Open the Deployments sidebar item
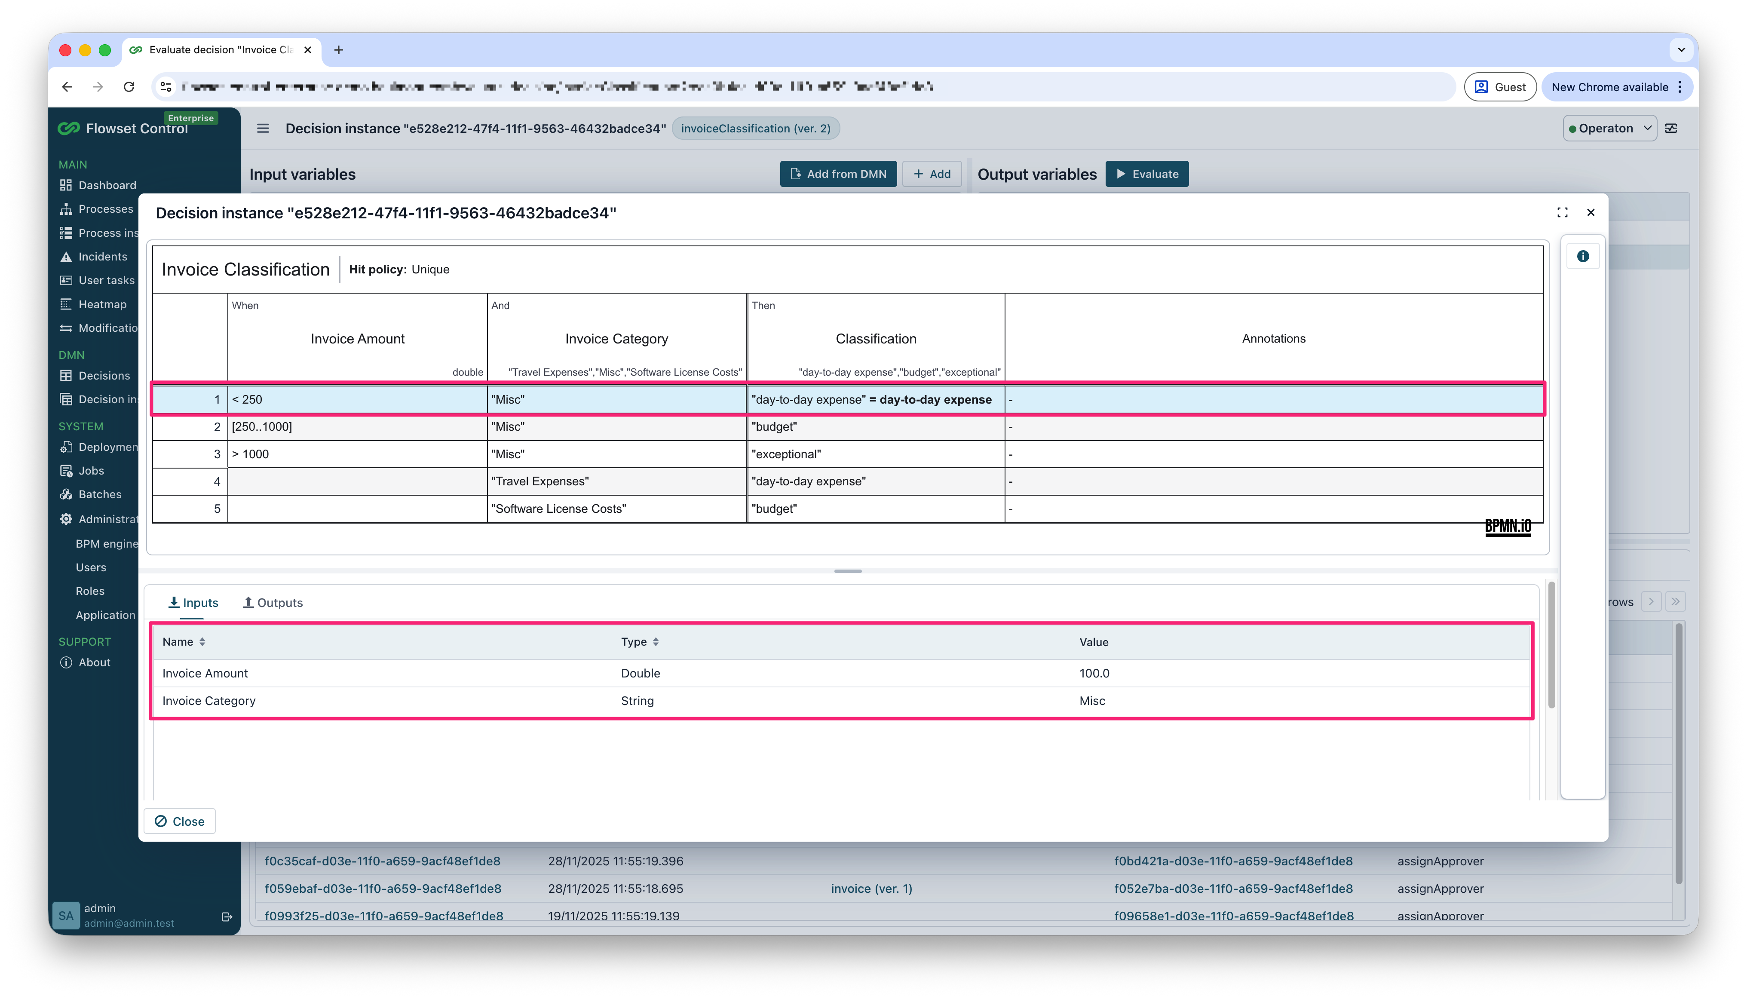 99,447
